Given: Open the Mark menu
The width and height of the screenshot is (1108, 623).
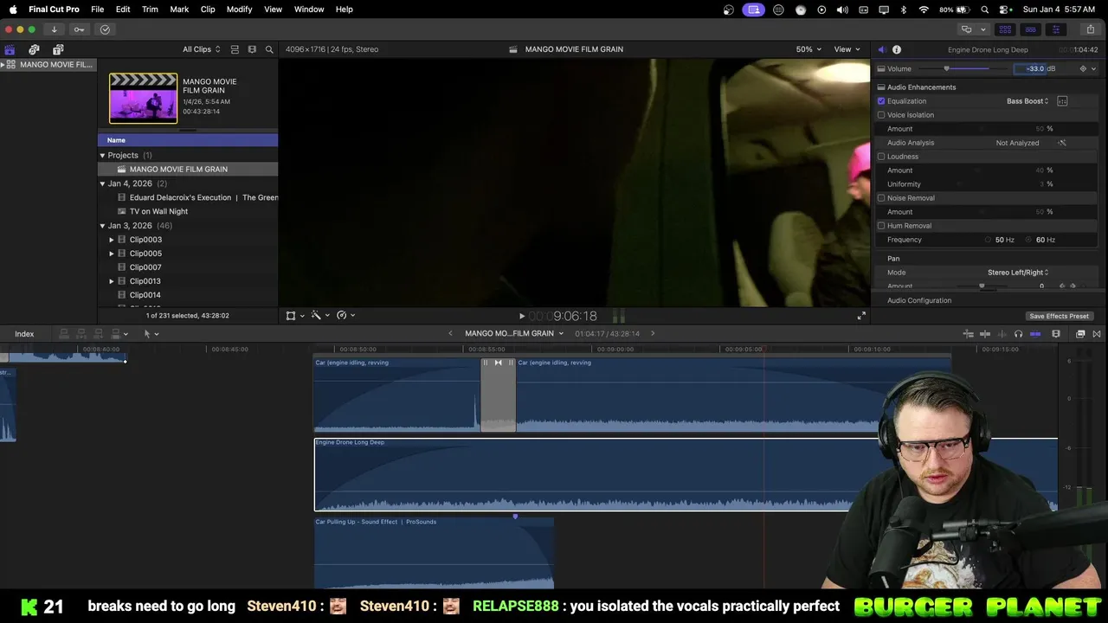Looking at the screenshot, I should [179, 10].
